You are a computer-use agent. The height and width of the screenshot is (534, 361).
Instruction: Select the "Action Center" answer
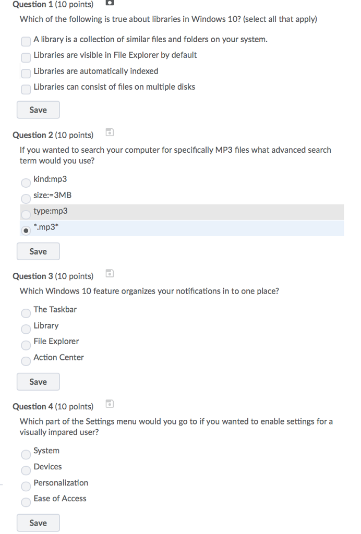coord(26,361)
